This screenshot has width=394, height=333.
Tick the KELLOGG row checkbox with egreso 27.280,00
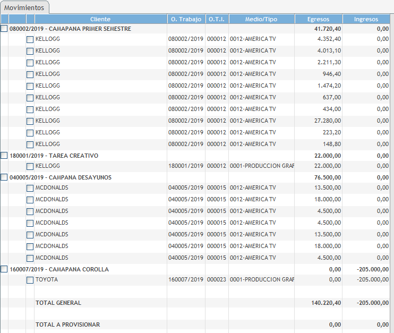[x=30, y=121]
